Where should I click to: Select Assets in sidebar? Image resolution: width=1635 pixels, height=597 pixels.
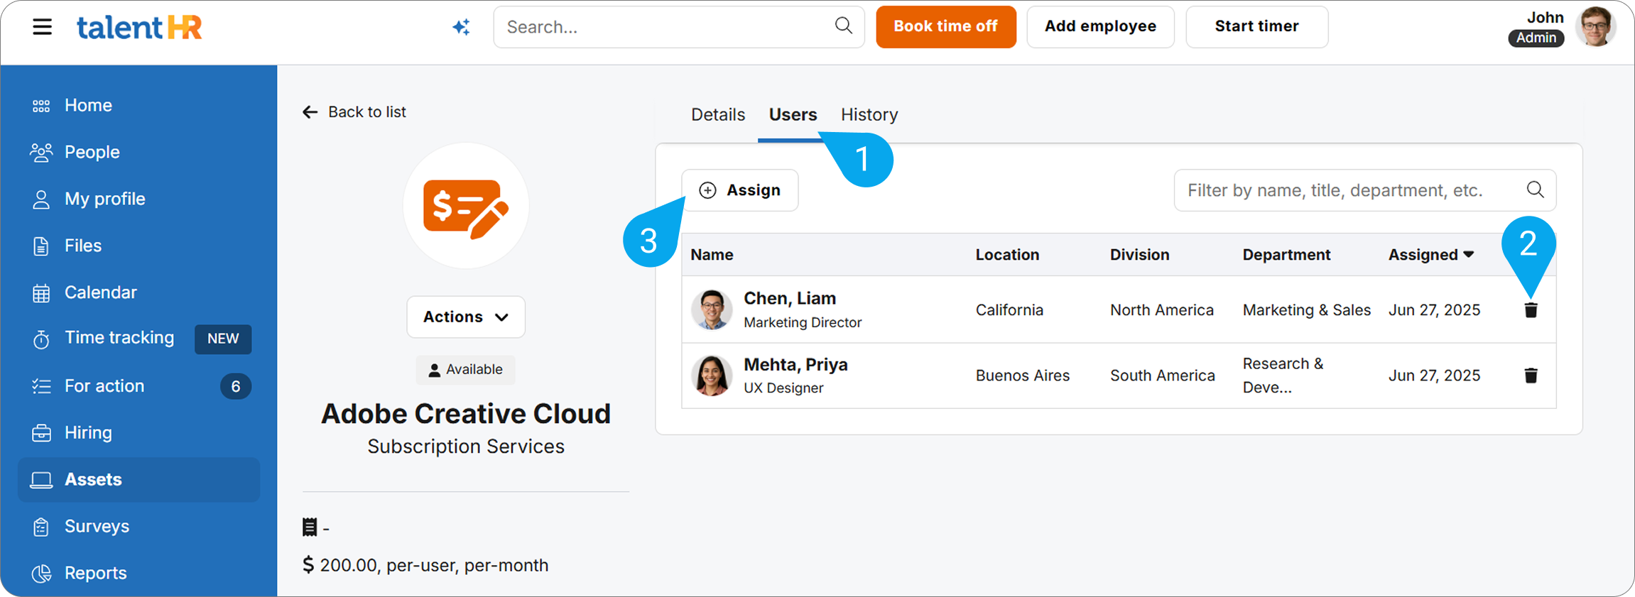(139, 480)
